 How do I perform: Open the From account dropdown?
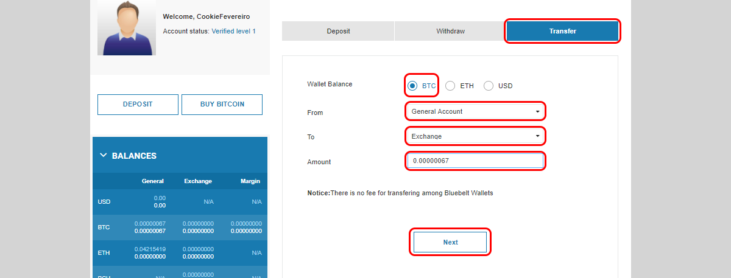coord(475,111)
